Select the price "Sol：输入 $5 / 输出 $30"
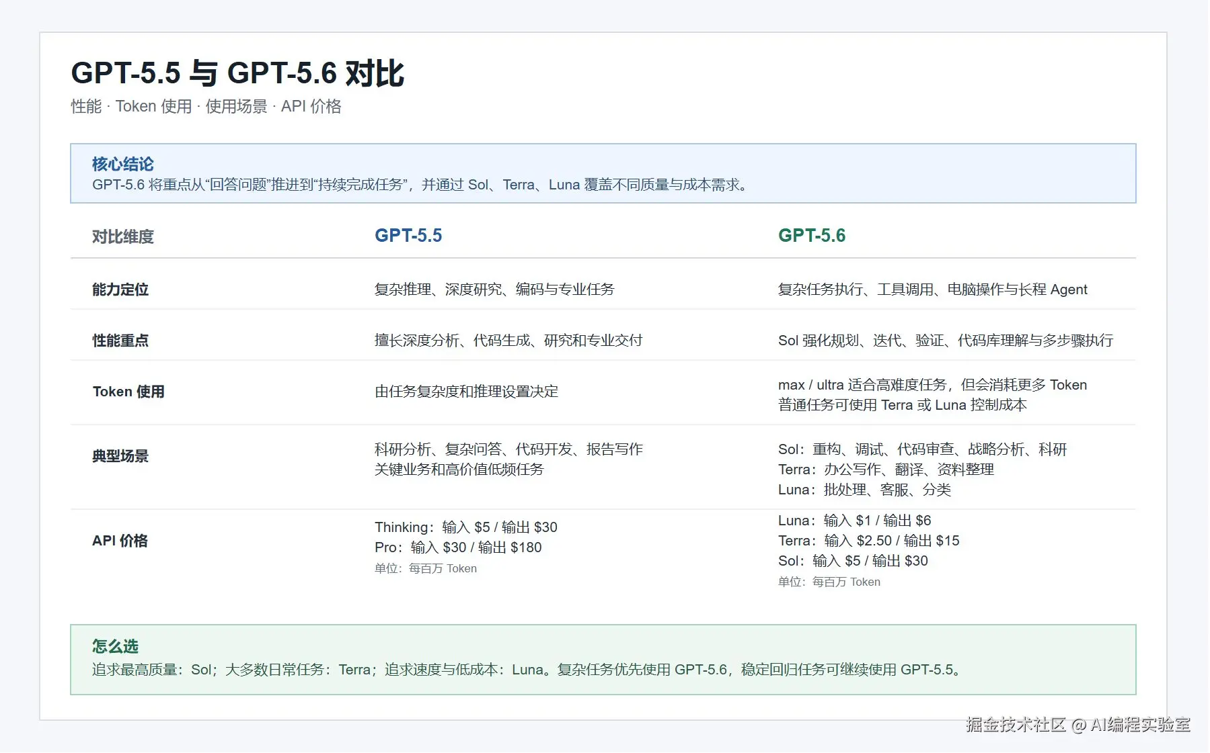This screenshot has width=1210, height=753. (x=853, y=561)
